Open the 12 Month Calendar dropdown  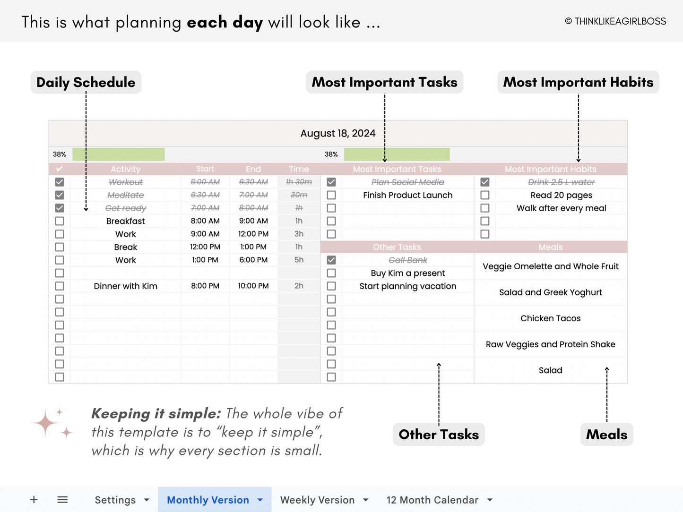(x=490, y=499)
